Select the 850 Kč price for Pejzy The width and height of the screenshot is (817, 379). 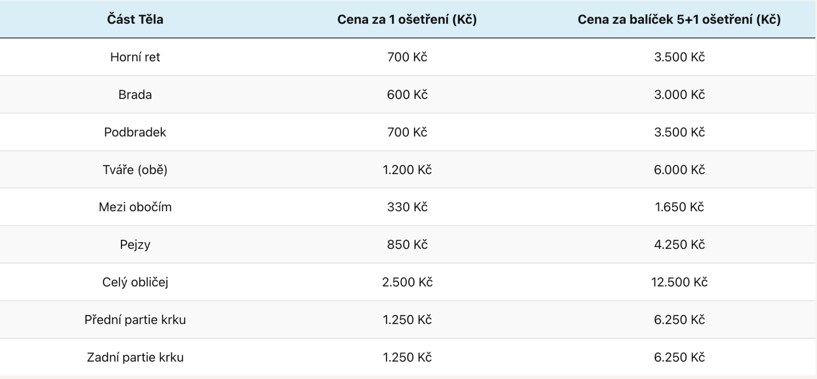click(x=407, y=244)
